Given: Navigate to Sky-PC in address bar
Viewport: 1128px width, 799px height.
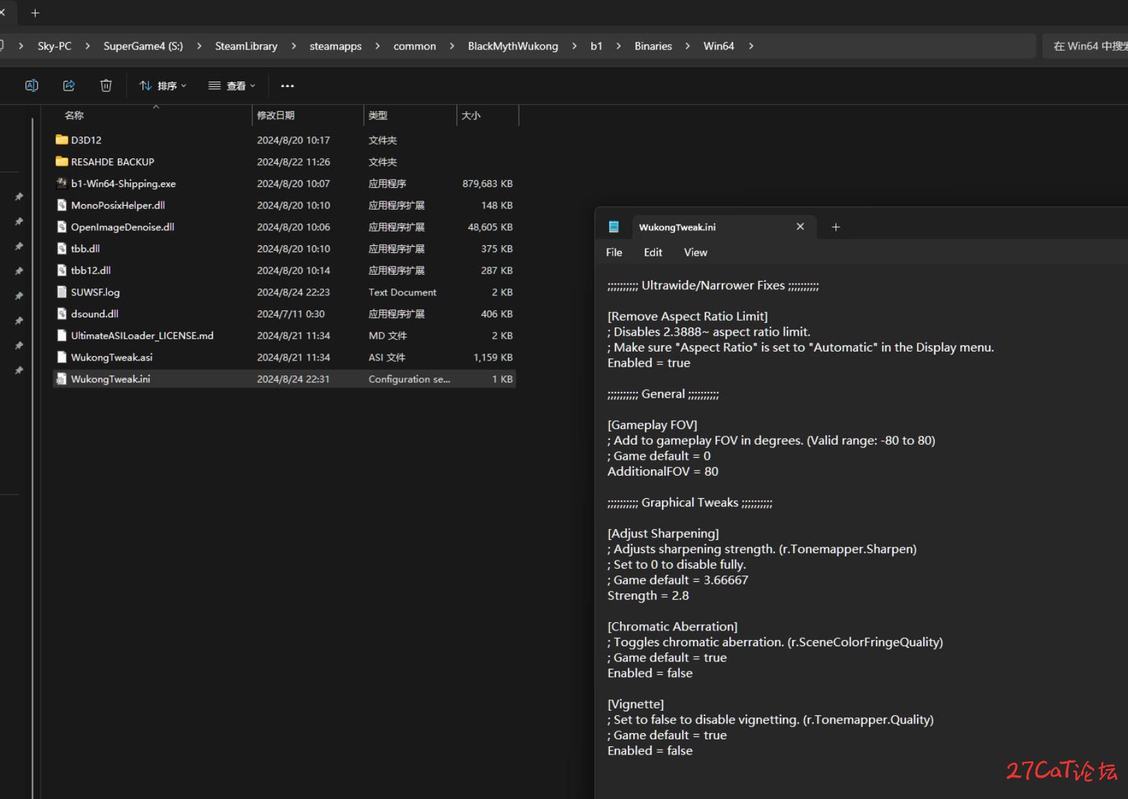Looking at the screenshot, I should coord(54,46).
